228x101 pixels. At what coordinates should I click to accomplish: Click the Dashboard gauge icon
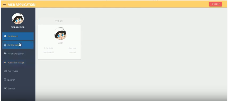click(5, 36)
